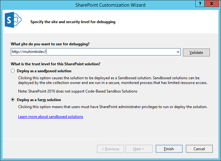Click the Finish button

(169, 149)
